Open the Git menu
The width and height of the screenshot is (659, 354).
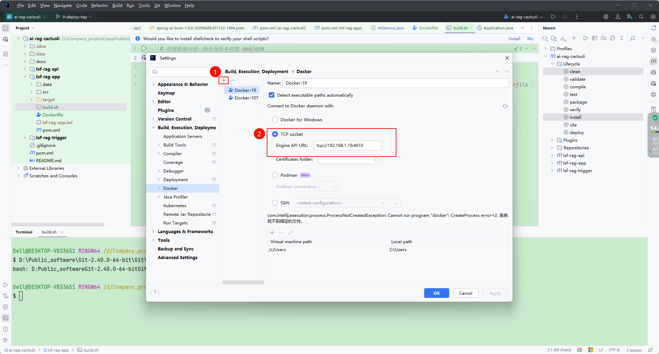point(157,5)
